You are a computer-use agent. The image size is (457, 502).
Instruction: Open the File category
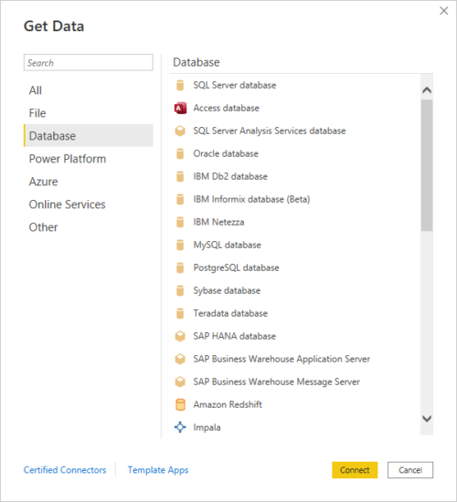pyautogui.click(x=88, y=113)
